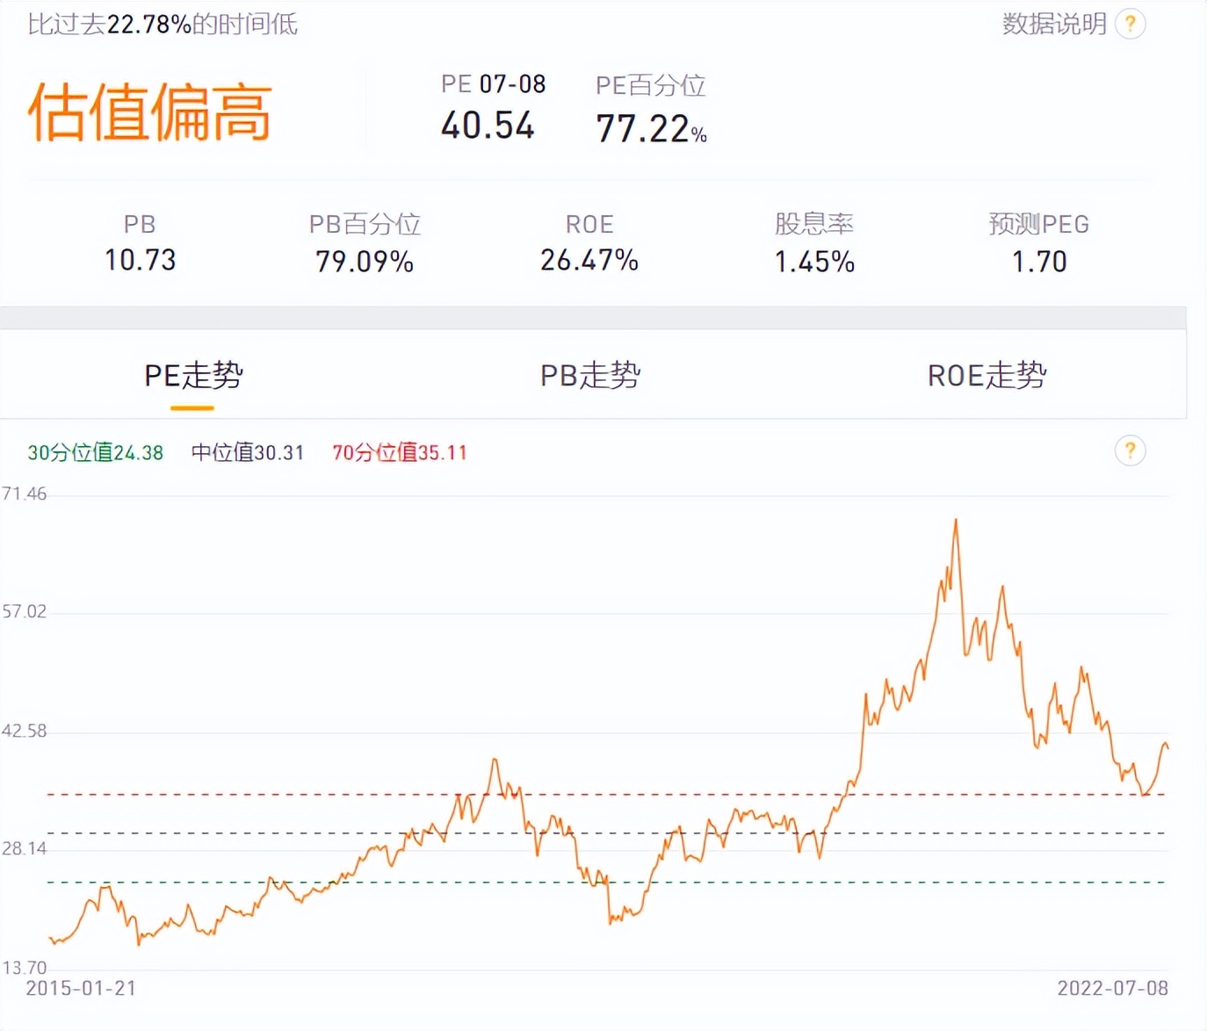Click the 预测PEG 1.70 indicator
This screenshot has width=1207, height=1031.
coord(1039,260)
